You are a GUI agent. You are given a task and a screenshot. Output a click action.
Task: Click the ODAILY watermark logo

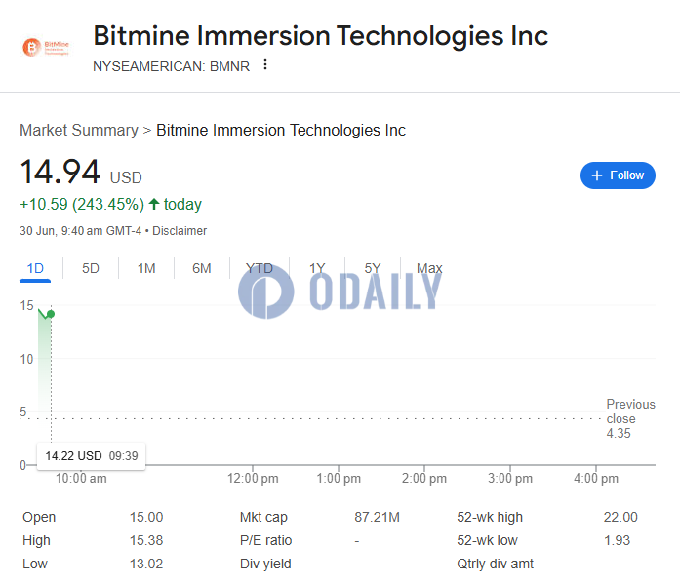click(x=340, y=291)
